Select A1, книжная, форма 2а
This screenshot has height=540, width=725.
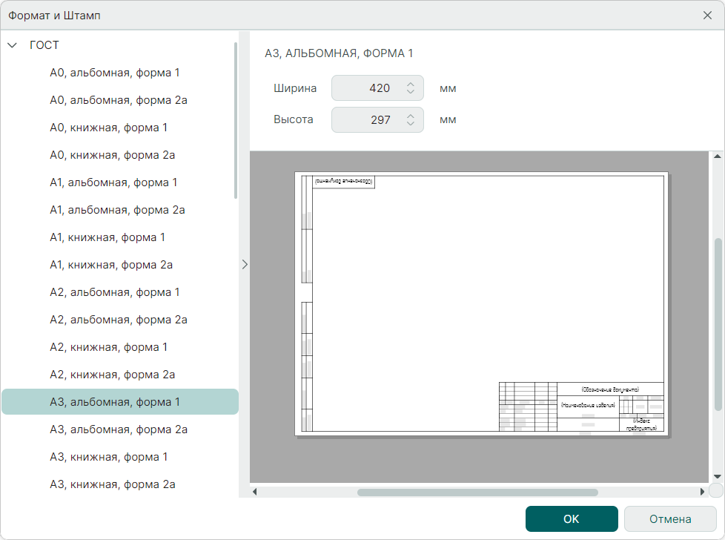pyautogui.click(x=112, y=265)
